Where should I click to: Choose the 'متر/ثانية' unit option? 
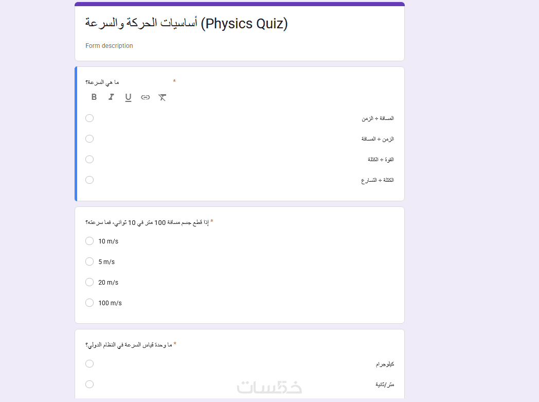[89, 384]
